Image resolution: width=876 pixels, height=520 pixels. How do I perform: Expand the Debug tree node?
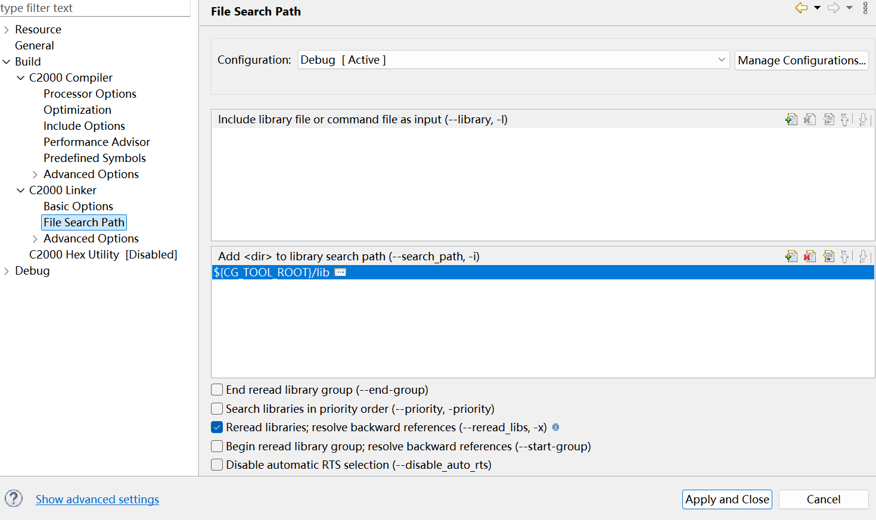7,270
